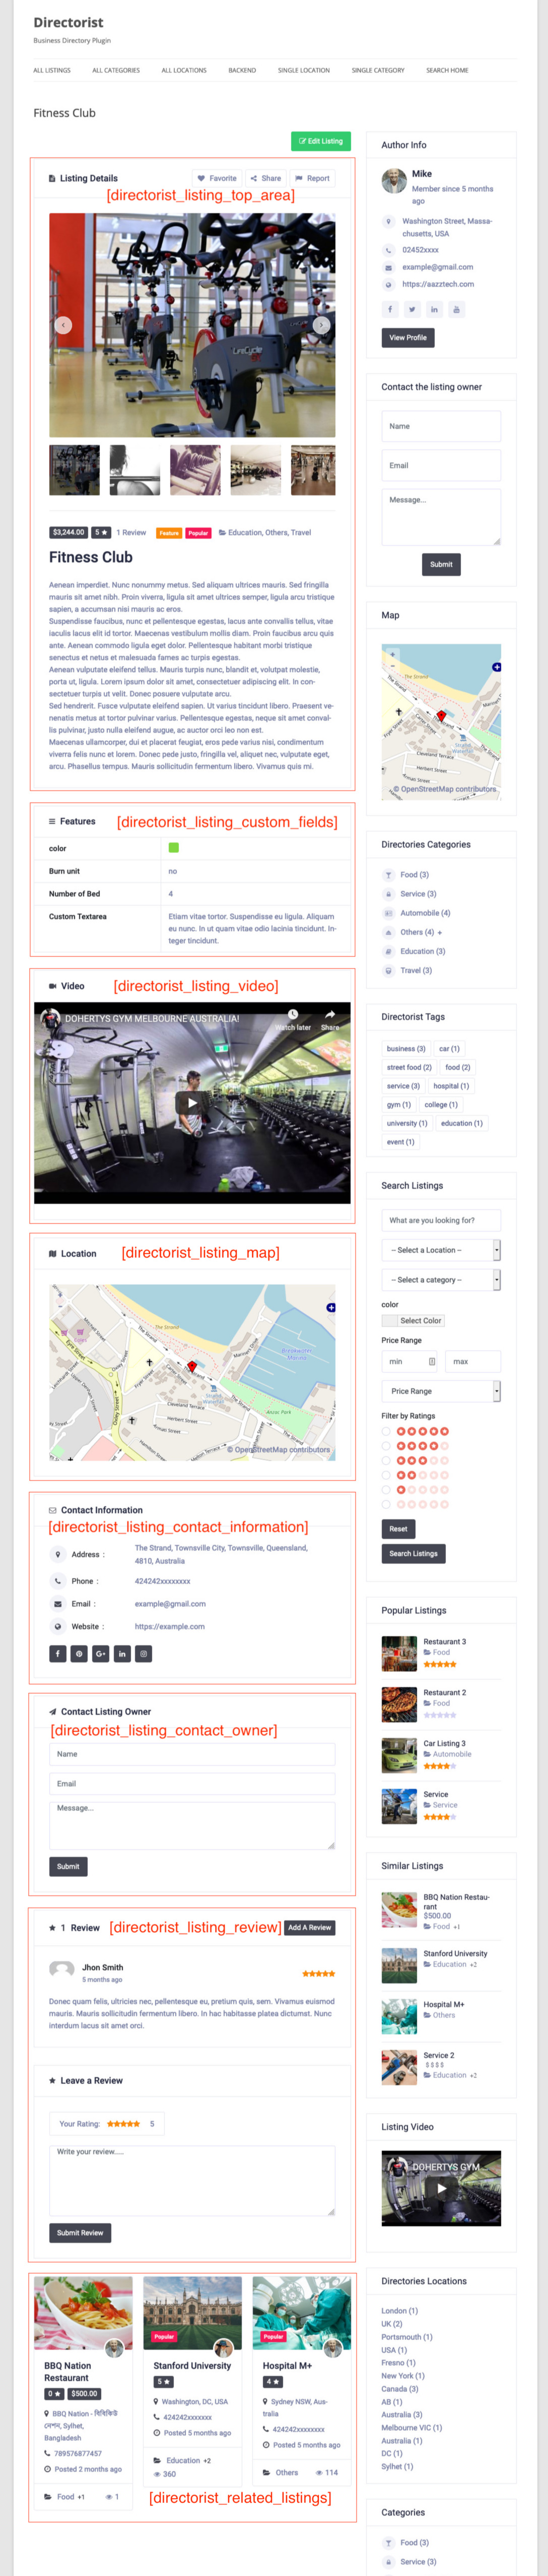Click the 'Write your review' textarea
This screenshot has height=2576, width=548.
(x=192, y=2179)
